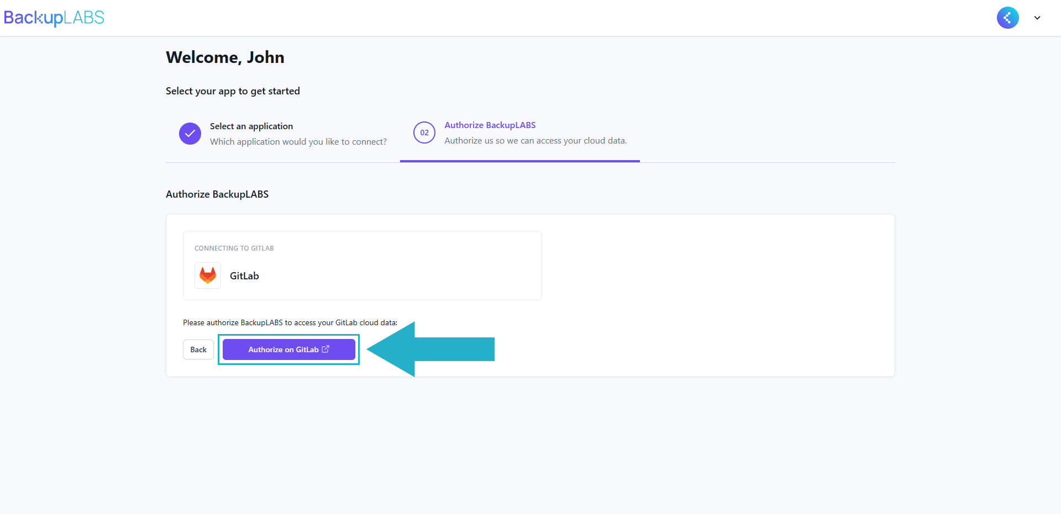This screenshot has height=514, width=1061.
Task: Expand the account dropdown chevron
Action: (x=1037, y=18)
